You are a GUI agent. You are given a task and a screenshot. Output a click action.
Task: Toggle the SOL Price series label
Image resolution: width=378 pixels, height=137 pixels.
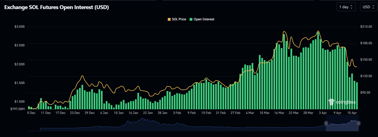point(178,19)
